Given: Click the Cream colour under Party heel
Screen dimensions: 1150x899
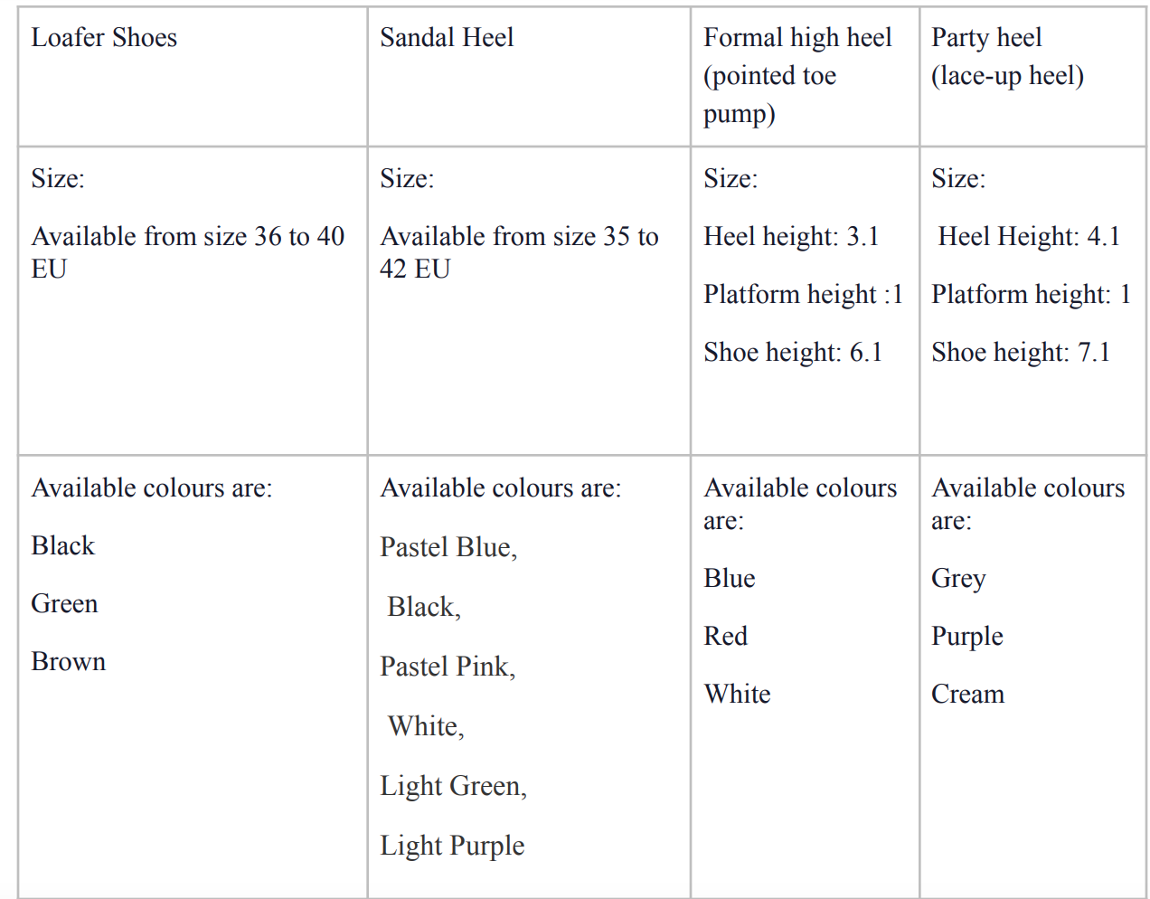Looking at the screenshot, I should click(x=968, y=695).
